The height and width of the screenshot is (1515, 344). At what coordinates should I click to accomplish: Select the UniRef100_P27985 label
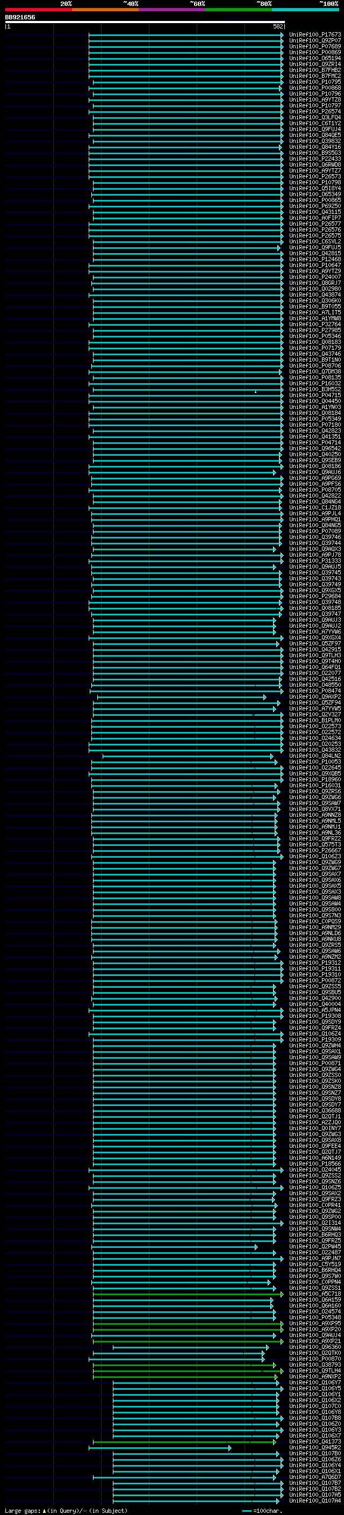coord(314,331)
